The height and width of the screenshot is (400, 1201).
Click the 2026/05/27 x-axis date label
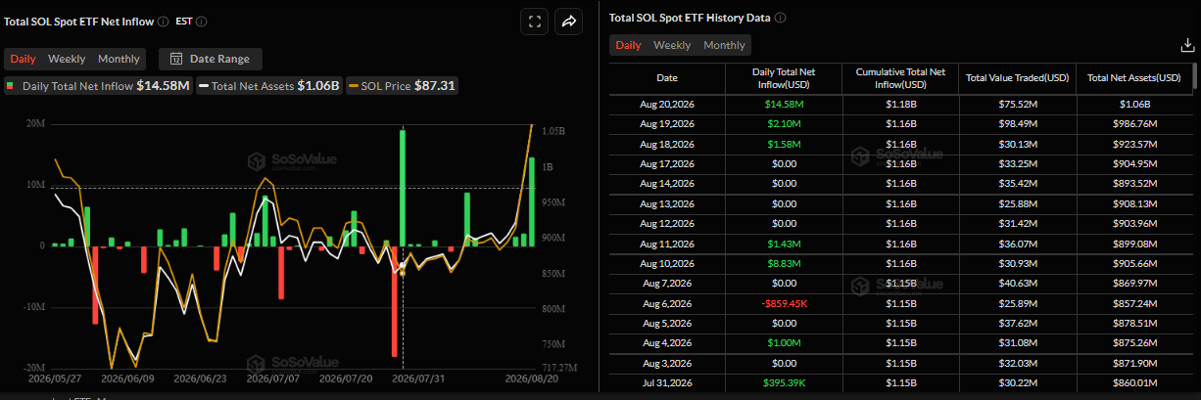pos(54,378)
